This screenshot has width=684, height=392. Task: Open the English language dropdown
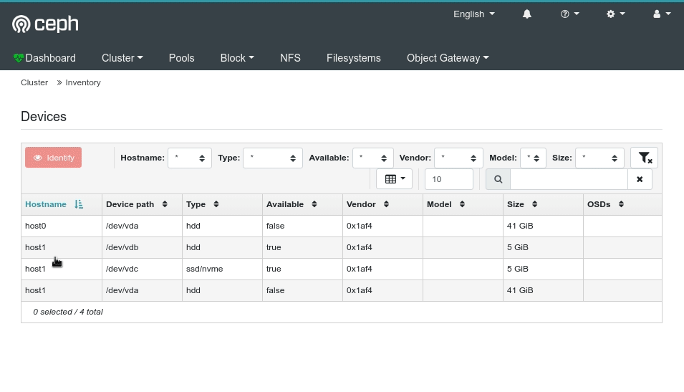click(x=473, y=14)
